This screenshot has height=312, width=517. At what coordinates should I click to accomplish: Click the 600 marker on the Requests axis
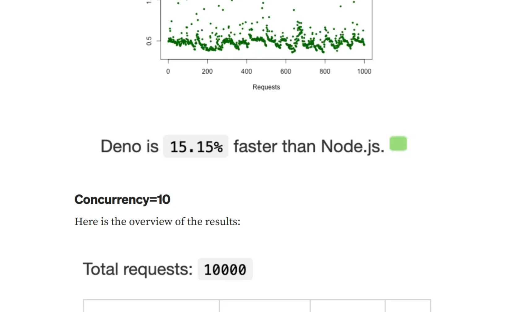(x=286, y=71)
